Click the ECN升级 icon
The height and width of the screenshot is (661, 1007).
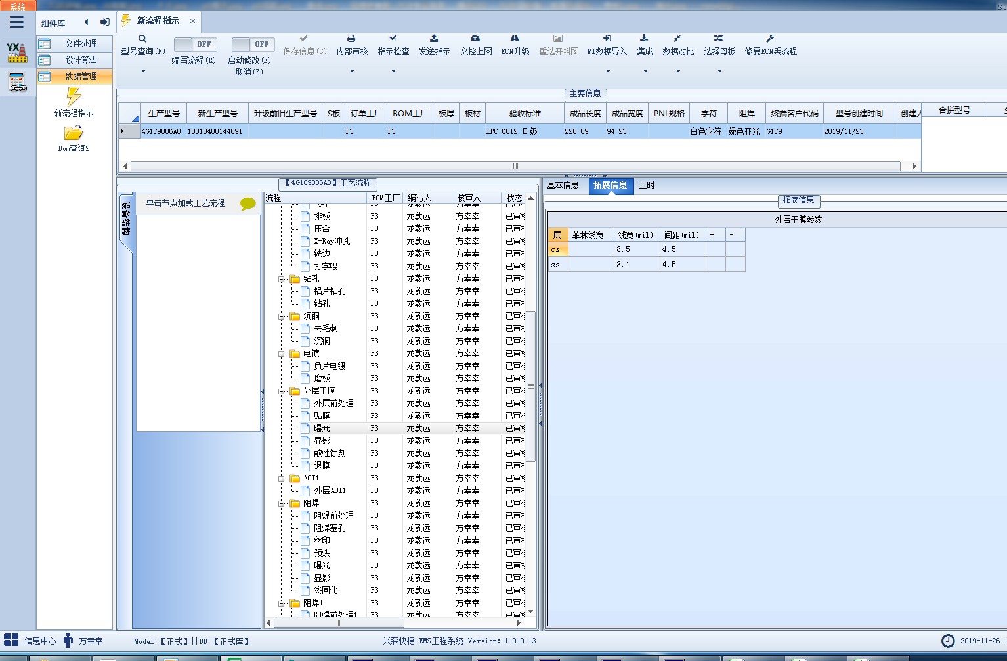[x=515, y=39]
